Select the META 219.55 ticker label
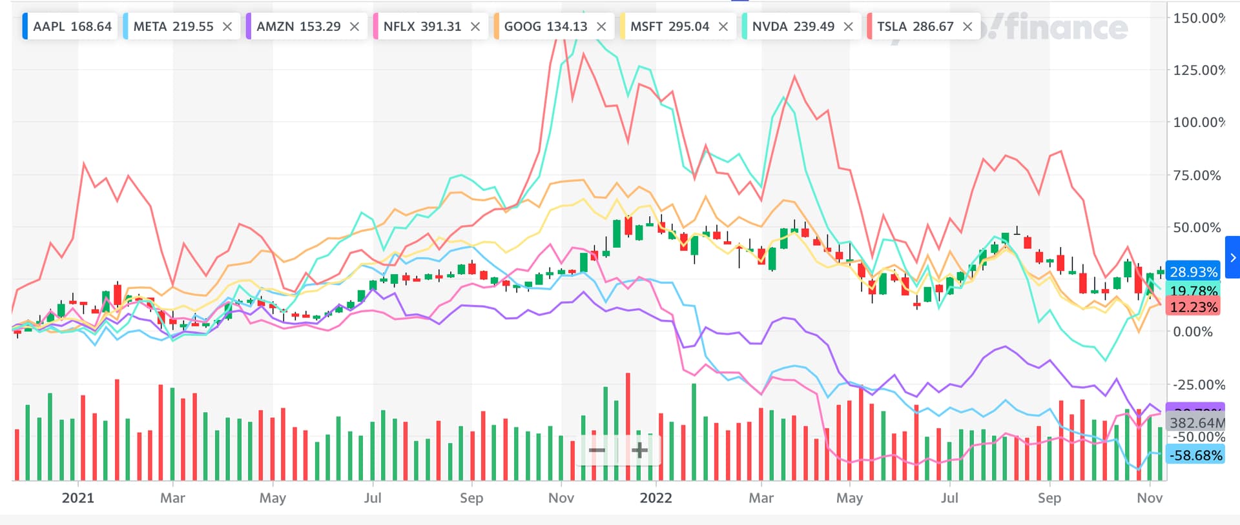1240x525 pixels. tap(173, 26)
